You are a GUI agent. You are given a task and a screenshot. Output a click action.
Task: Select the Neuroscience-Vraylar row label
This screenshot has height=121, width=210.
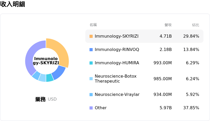click(x=117, y=95)
